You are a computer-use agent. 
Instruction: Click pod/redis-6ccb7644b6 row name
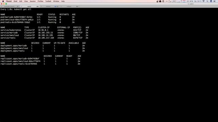click(15, 22)
